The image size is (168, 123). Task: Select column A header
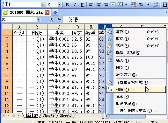[19, 27]
